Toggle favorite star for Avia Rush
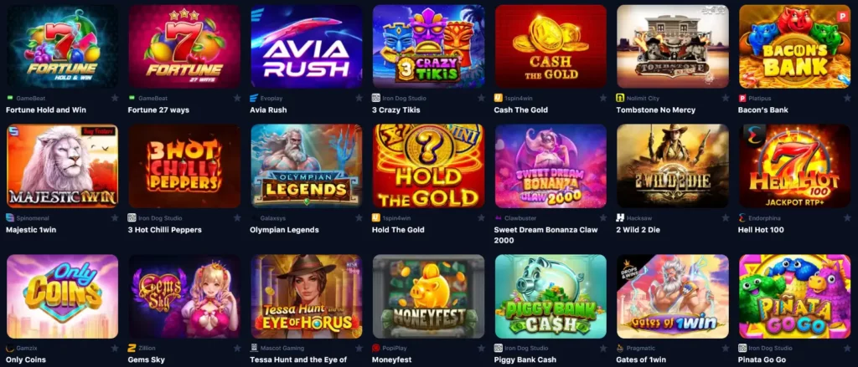Screen dimensions: 858x367 [x=359, y=98]
